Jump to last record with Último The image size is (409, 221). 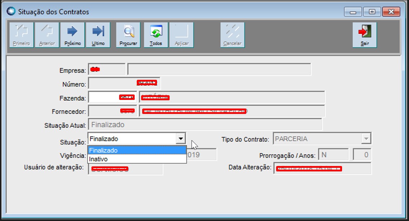(x=98, y=35)
